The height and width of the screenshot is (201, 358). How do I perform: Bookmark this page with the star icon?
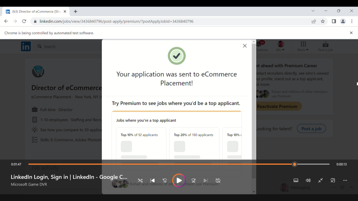coord(323,21)
